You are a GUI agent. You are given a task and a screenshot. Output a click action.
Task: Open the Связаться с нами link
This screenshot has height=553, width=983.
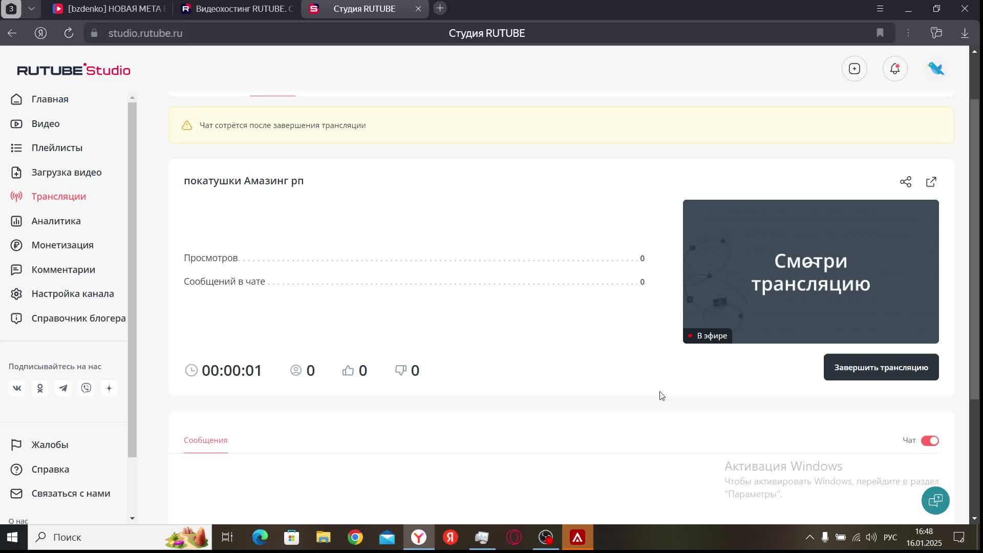[x=71, y=494]
